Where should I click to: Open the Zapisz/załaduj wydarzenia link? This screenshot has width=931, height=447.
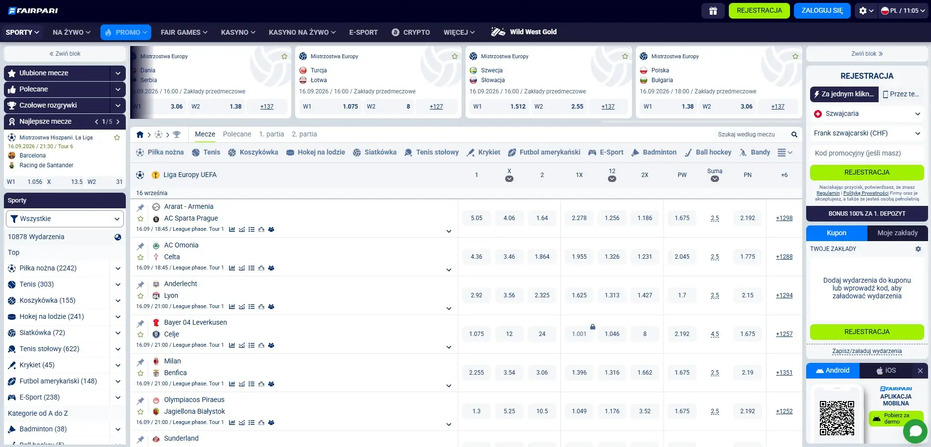click(x=867, y=351)
